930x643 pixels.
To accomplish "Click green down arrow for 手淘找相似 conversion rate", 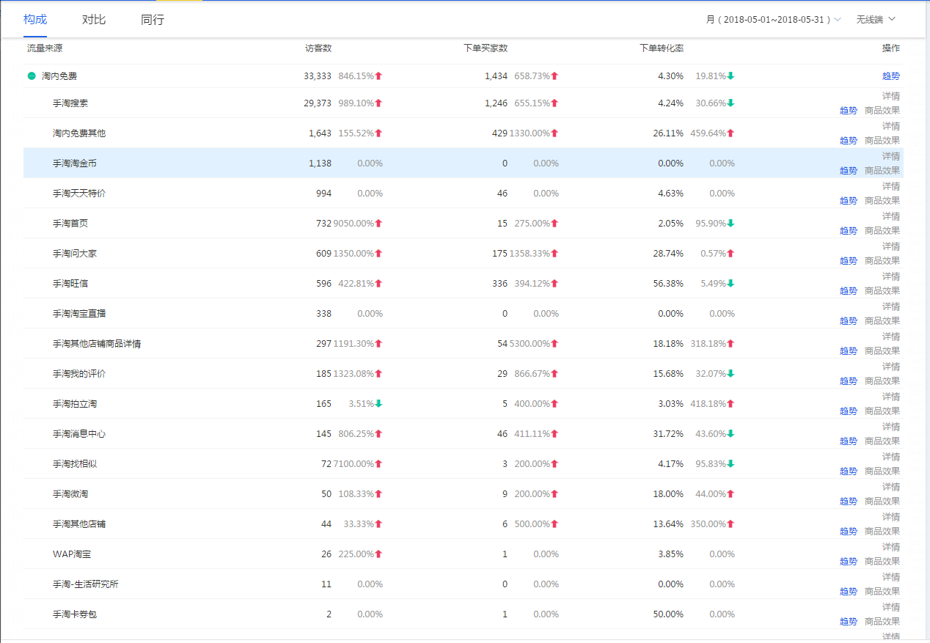I will point(731,464).
